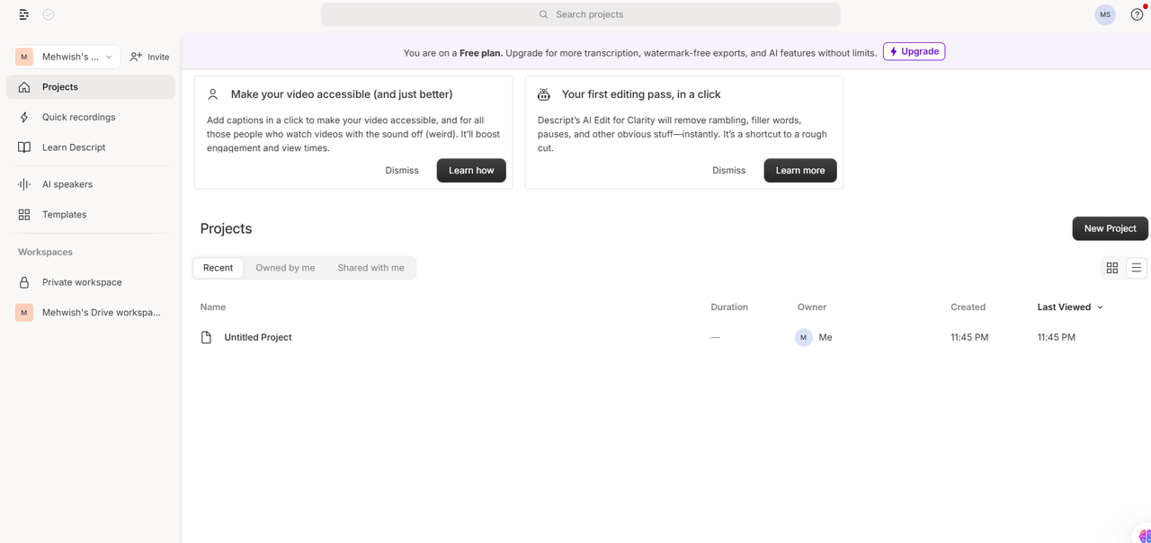This screenshot has width=1151, height=543.
Task: Select the Owned by me tab
Action: click(x=285, y=268)
